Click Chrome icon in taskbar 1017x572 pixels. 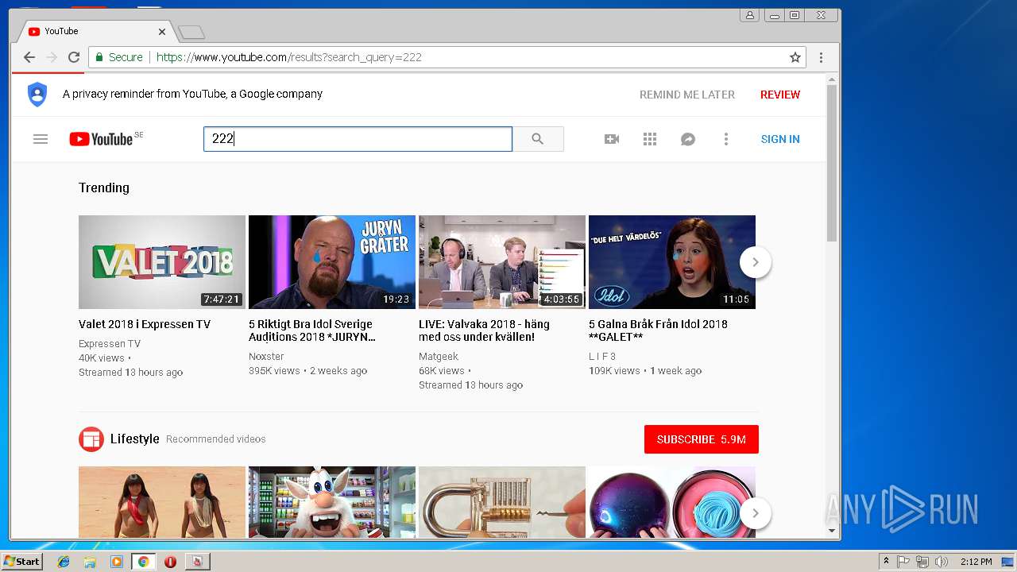pos(143,562)
